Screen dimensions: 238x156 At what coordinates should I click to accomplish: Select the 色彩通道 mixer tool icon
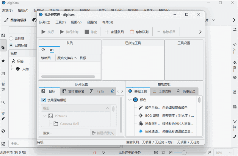point(140,131)
